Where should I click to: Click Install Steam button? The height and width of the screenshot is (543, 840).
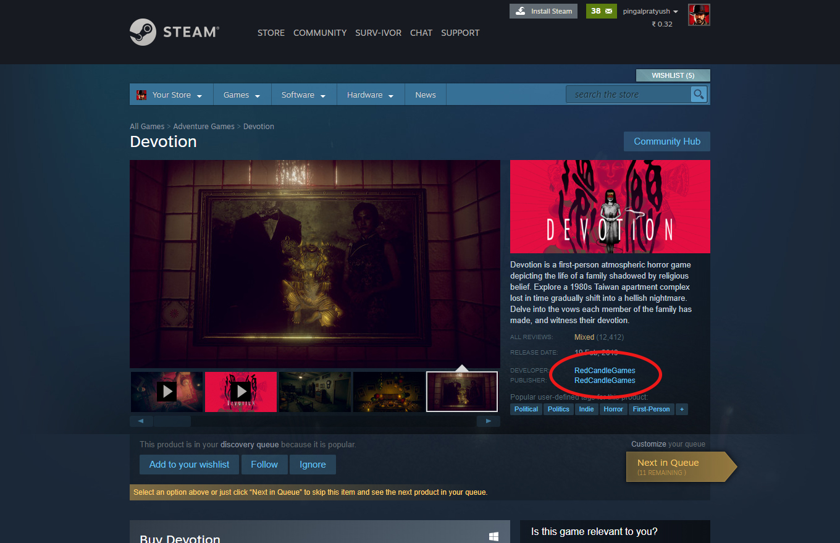pyautogui.click(x=544, y=11)
